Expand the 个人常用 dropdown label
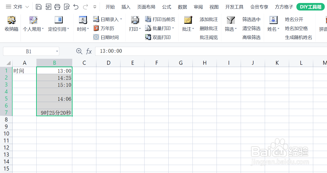Viewport: 327px width, 173px height. (x=33, y=29)
